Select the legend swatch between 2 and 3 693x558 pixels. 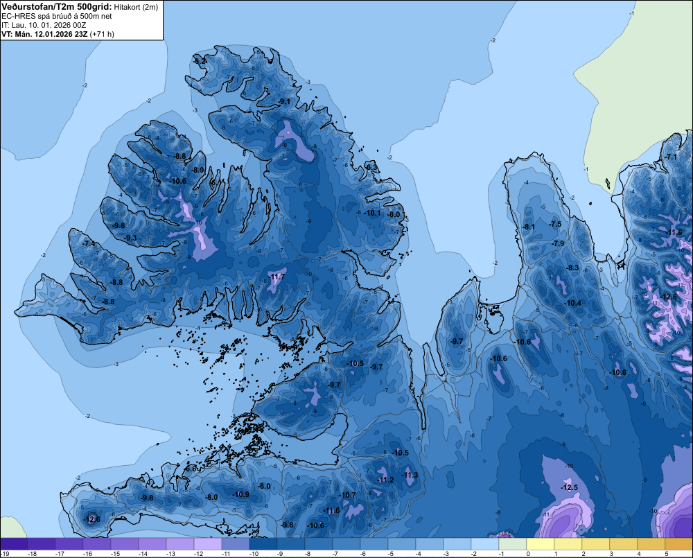tap(596, 544)
